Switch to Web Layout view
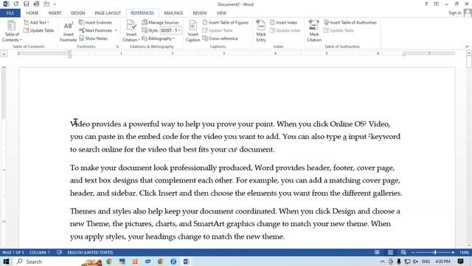This screenshot has width=472, height=266. click(x=403, y=253)
